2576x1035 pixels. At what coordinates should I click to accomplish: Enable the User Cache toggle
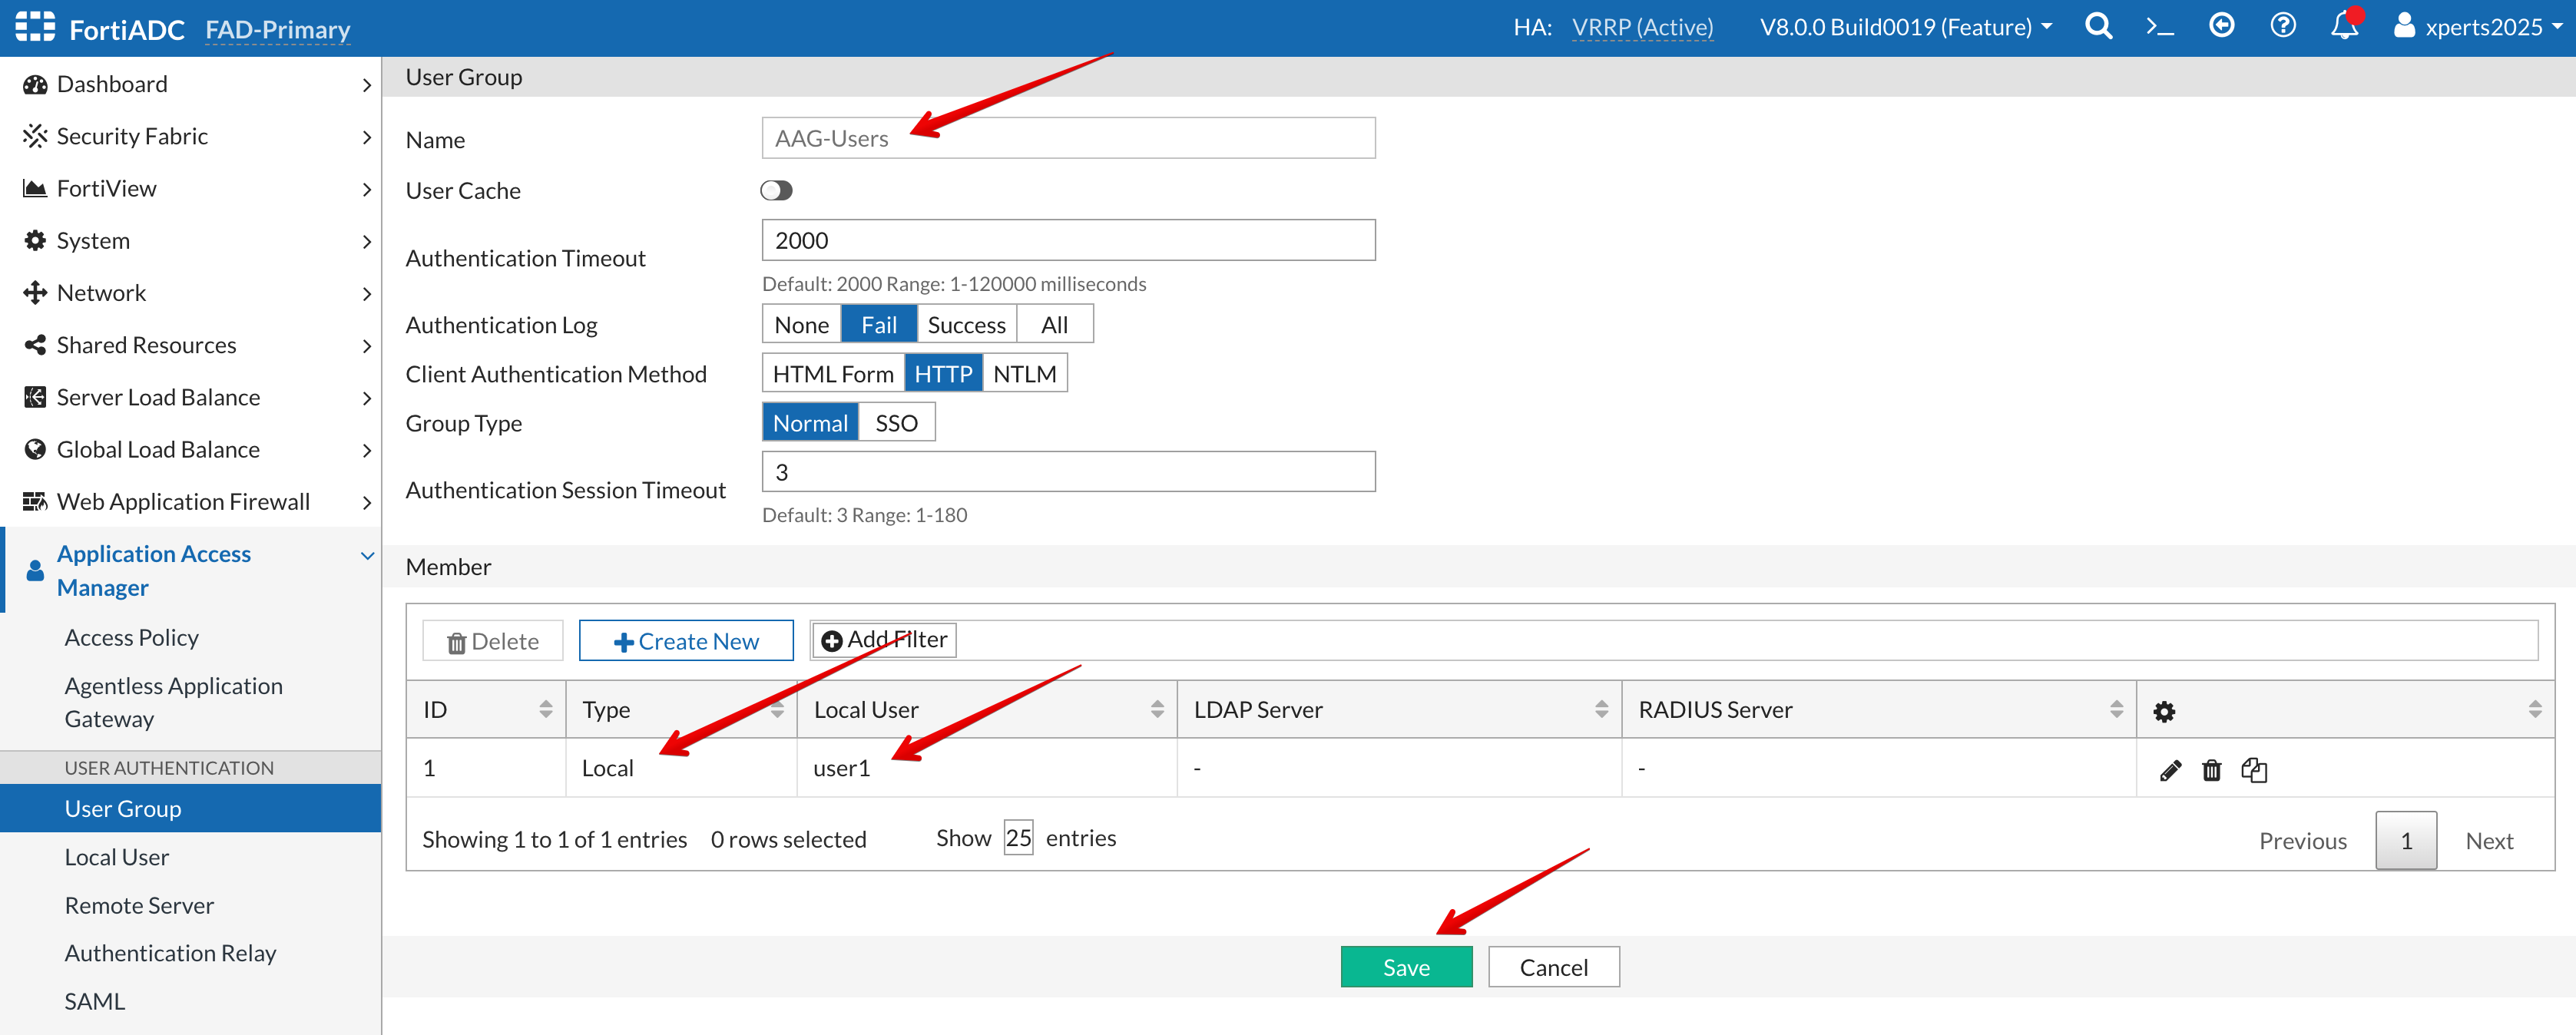[x=776, y=191]
